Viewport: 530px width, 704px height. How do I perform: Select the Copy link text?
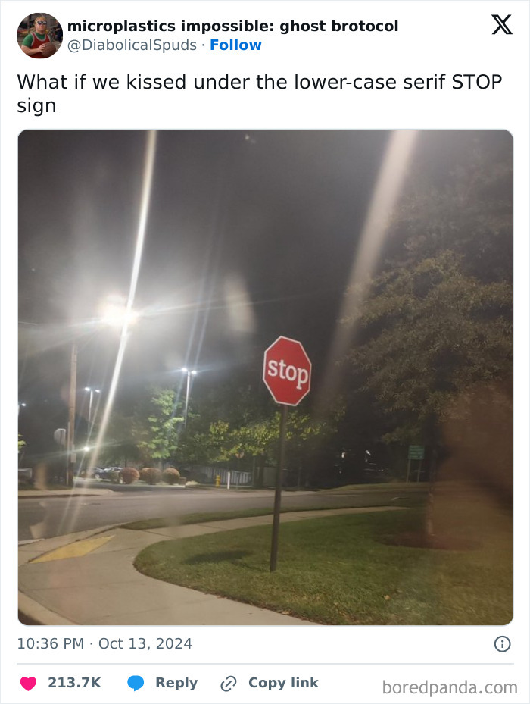283,683
